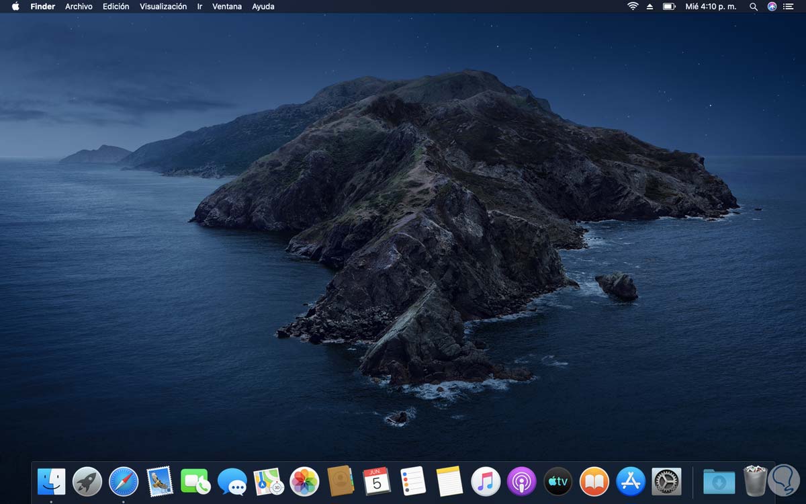Open Calendar showing June 5
The width and height of the screenshot is (806, 504).
tap(377, 482)
